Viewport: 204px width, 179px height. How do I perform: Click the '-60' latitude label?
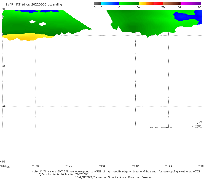click(2, 9)
